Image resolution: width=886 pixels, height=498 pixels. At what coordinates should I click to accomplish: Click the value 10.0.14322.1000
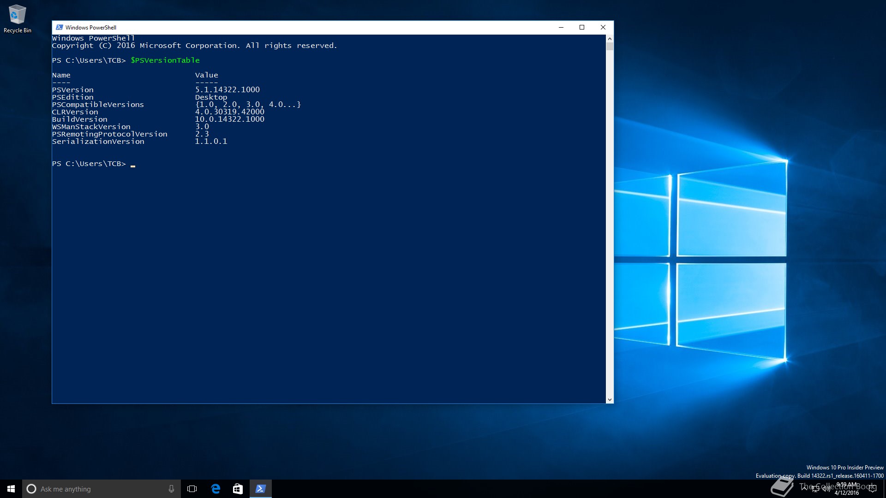pyautogui.click(x=230, y=119)
